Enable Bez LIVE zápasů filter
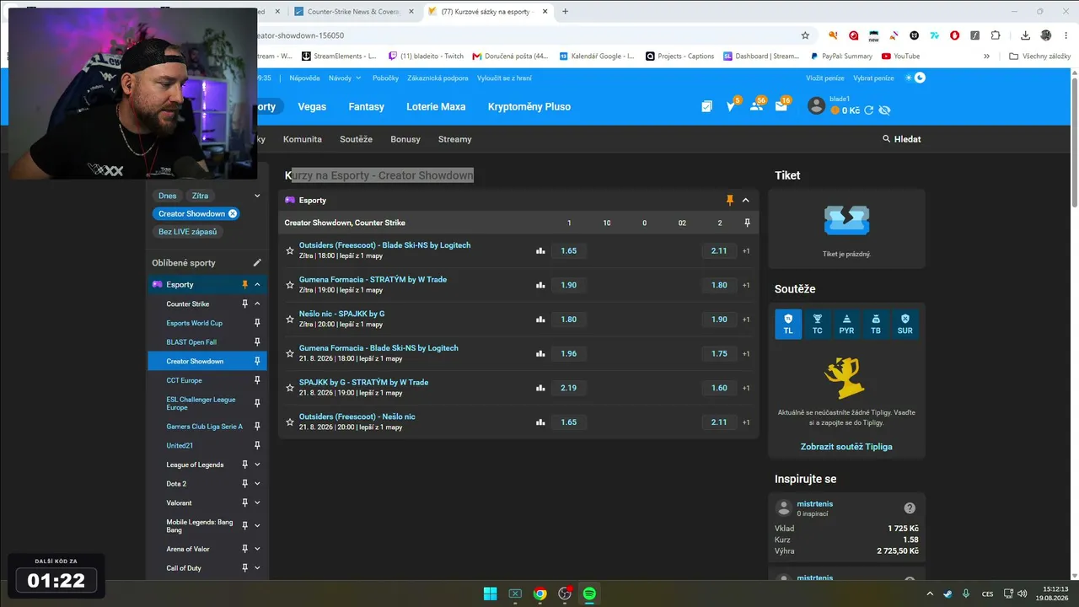 point(187,232)
